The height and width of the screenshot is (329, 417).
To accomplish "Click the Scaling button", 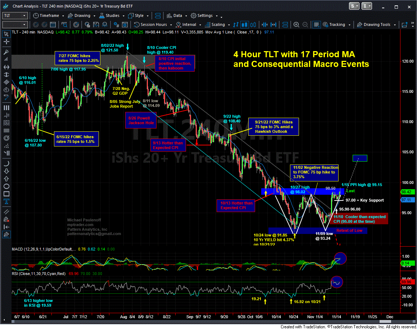I will [x=215, y=25].
